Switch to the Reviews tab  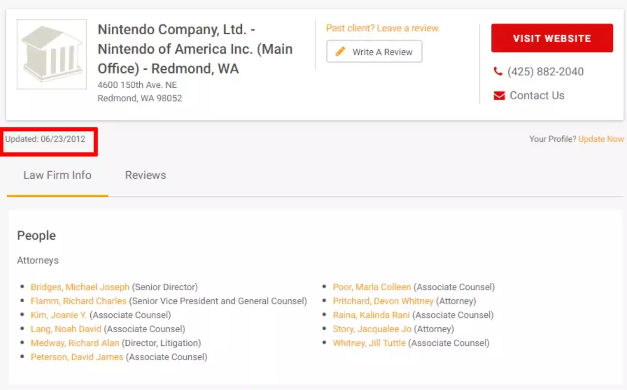point(145,175)
